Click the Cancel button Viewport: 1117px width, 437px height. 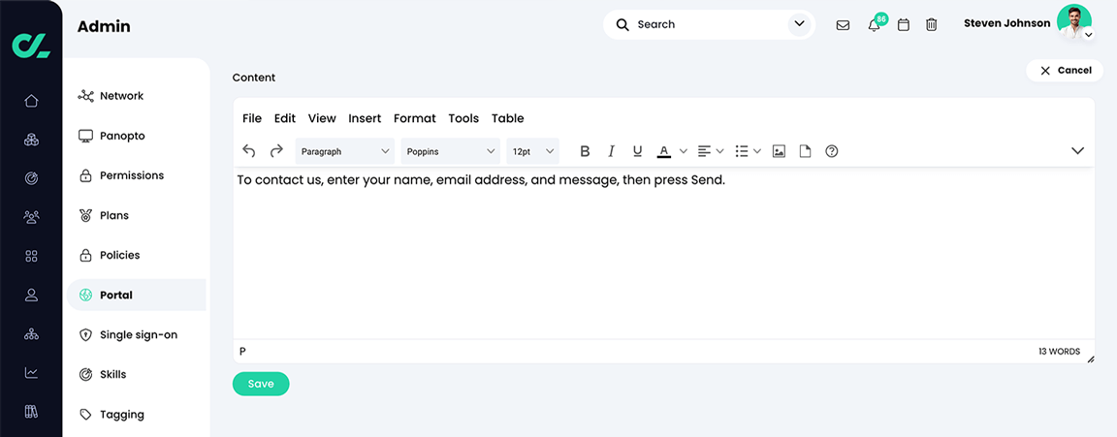pos(1065,71)
